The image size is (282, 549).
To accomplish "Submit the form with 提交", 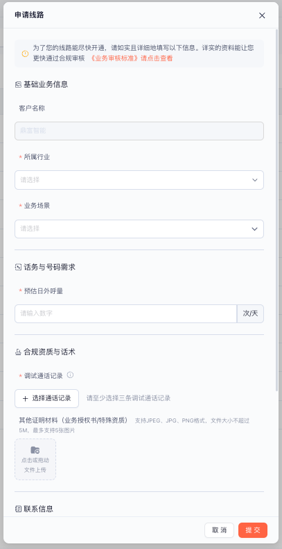I will (253, 530).
